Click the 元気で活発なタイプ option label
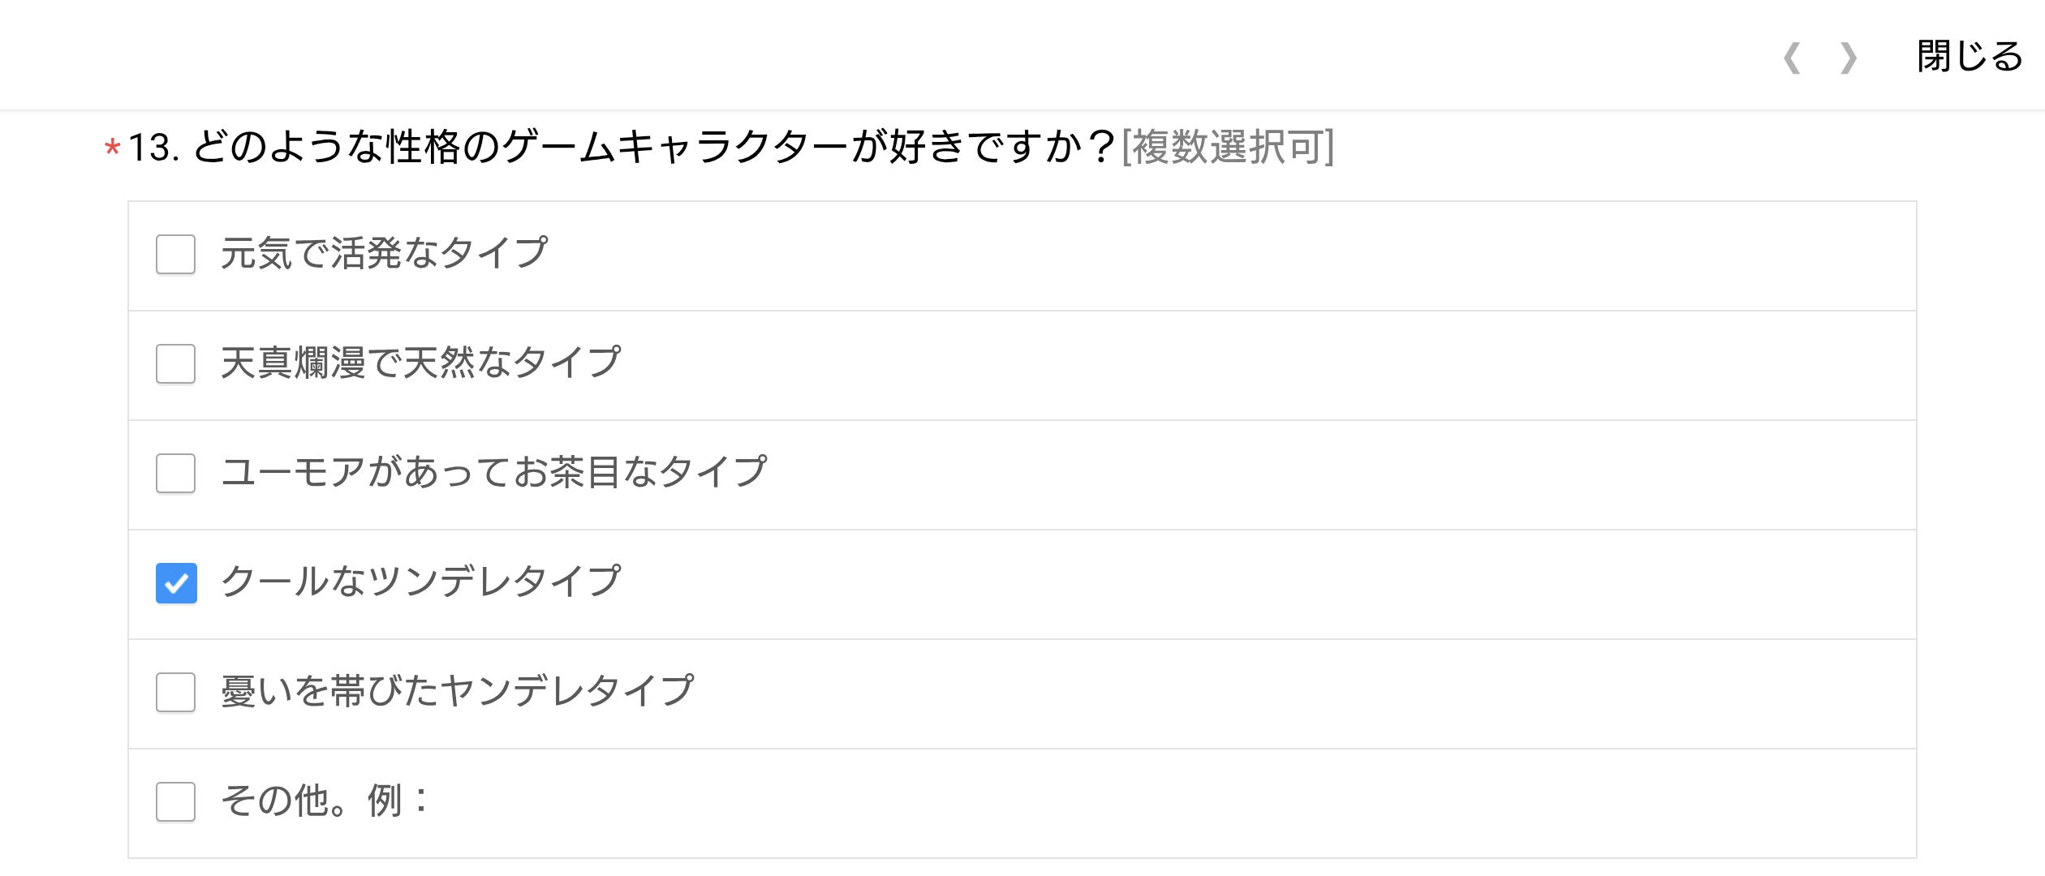Image resolution: width=2045 pixels, height=876 pixels. (x=384, y=253)
